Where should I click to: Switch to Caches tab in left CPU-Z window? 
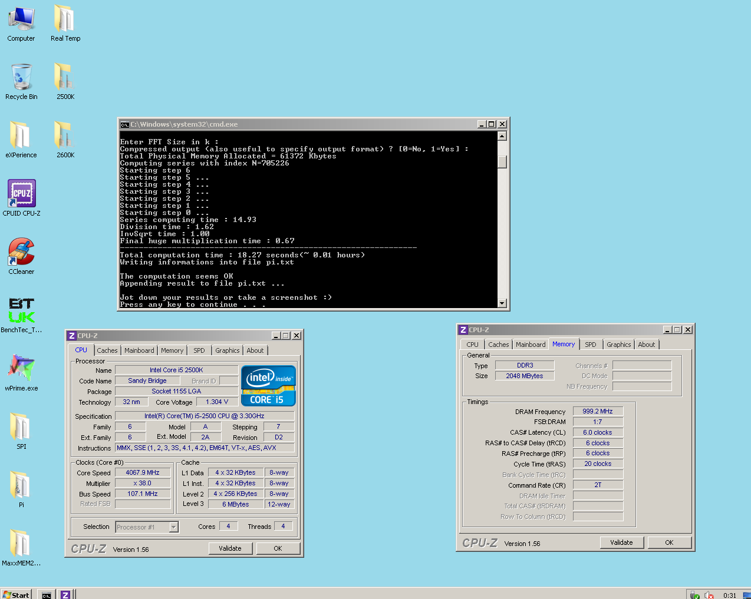click(x=107, y=350)
